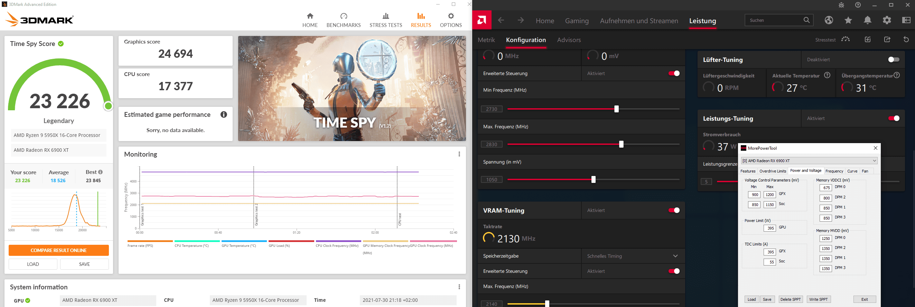Open the Monitoring panel three-dot menu

(x=459, y=154)
